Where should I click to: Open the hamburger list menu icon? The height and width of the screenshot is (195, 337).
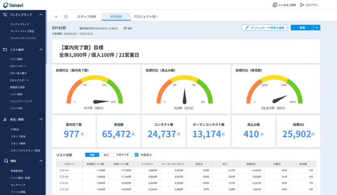(x=66, y=16)
